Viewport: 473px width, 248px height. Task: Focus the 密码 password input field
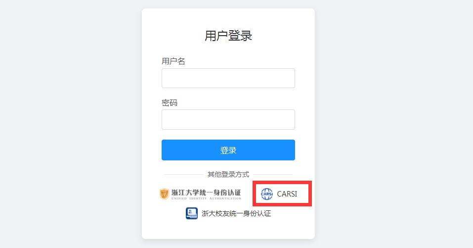(x=228, y=120)
